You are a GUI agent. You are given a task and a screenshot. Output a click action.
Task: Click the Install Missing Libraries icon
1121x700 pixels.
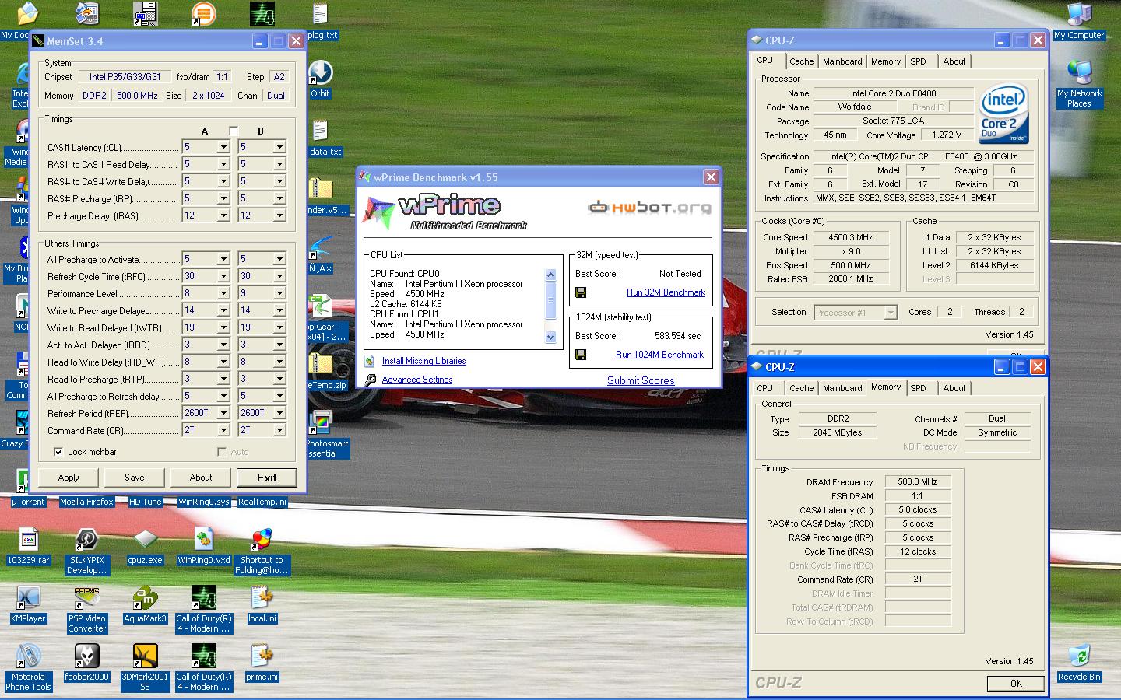pyautogui.click(x=369, y=361)
